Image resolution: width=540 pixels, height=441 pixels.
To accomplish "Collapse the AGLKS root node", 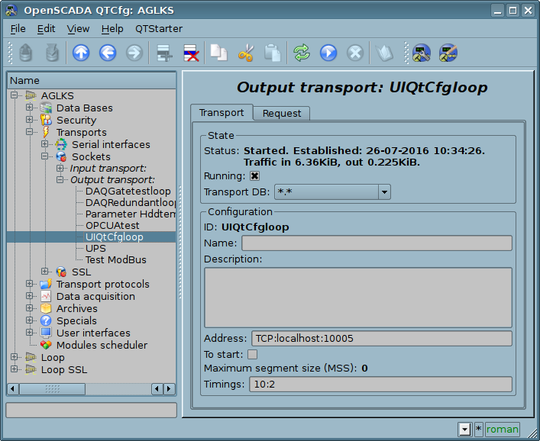I will click(x=14, y=95).
